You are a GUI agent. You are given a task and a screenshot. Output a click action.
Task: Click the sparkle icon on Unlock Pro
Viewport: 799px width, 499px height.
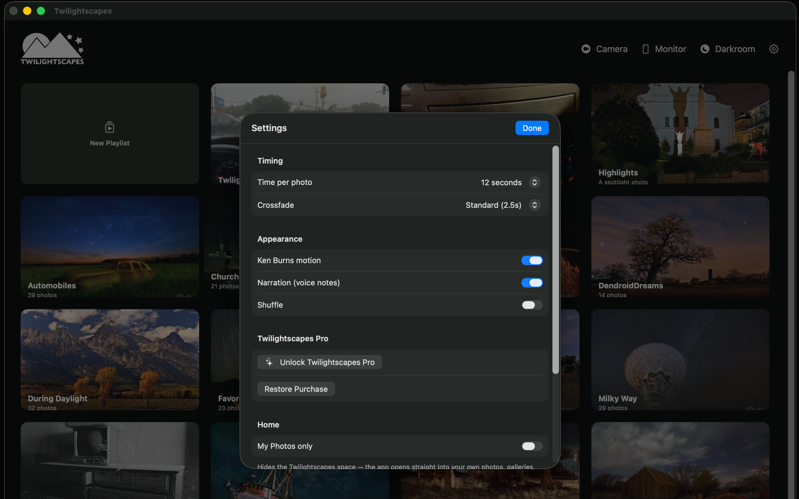[x=269, y=362]
